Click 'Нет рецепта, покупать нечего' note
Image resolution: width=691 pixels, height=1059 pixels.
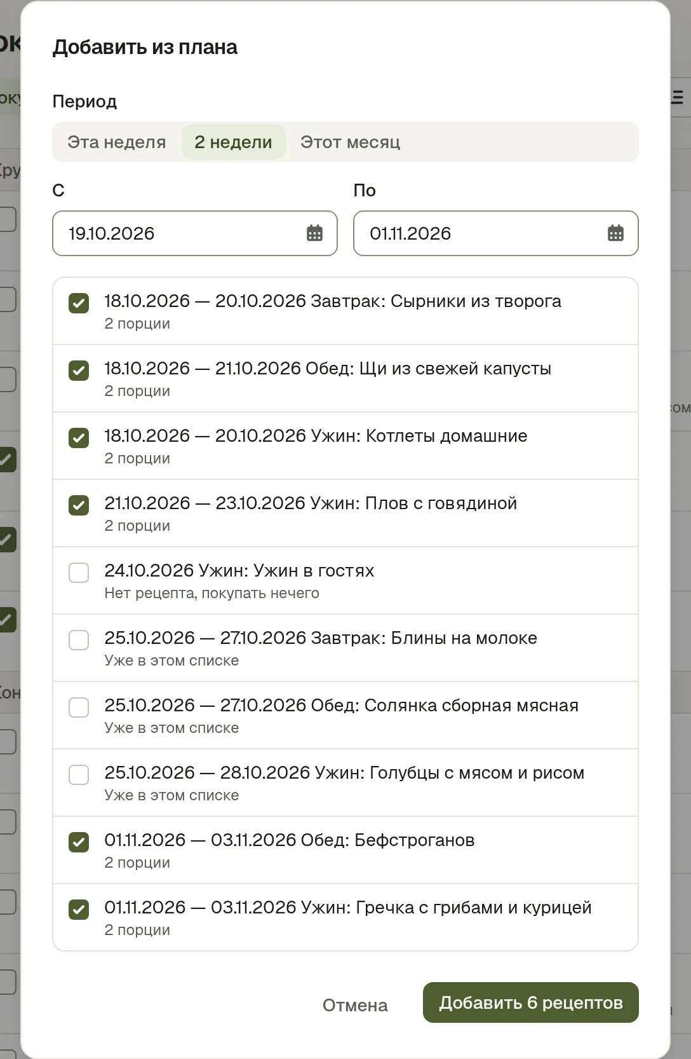point(212,593)
